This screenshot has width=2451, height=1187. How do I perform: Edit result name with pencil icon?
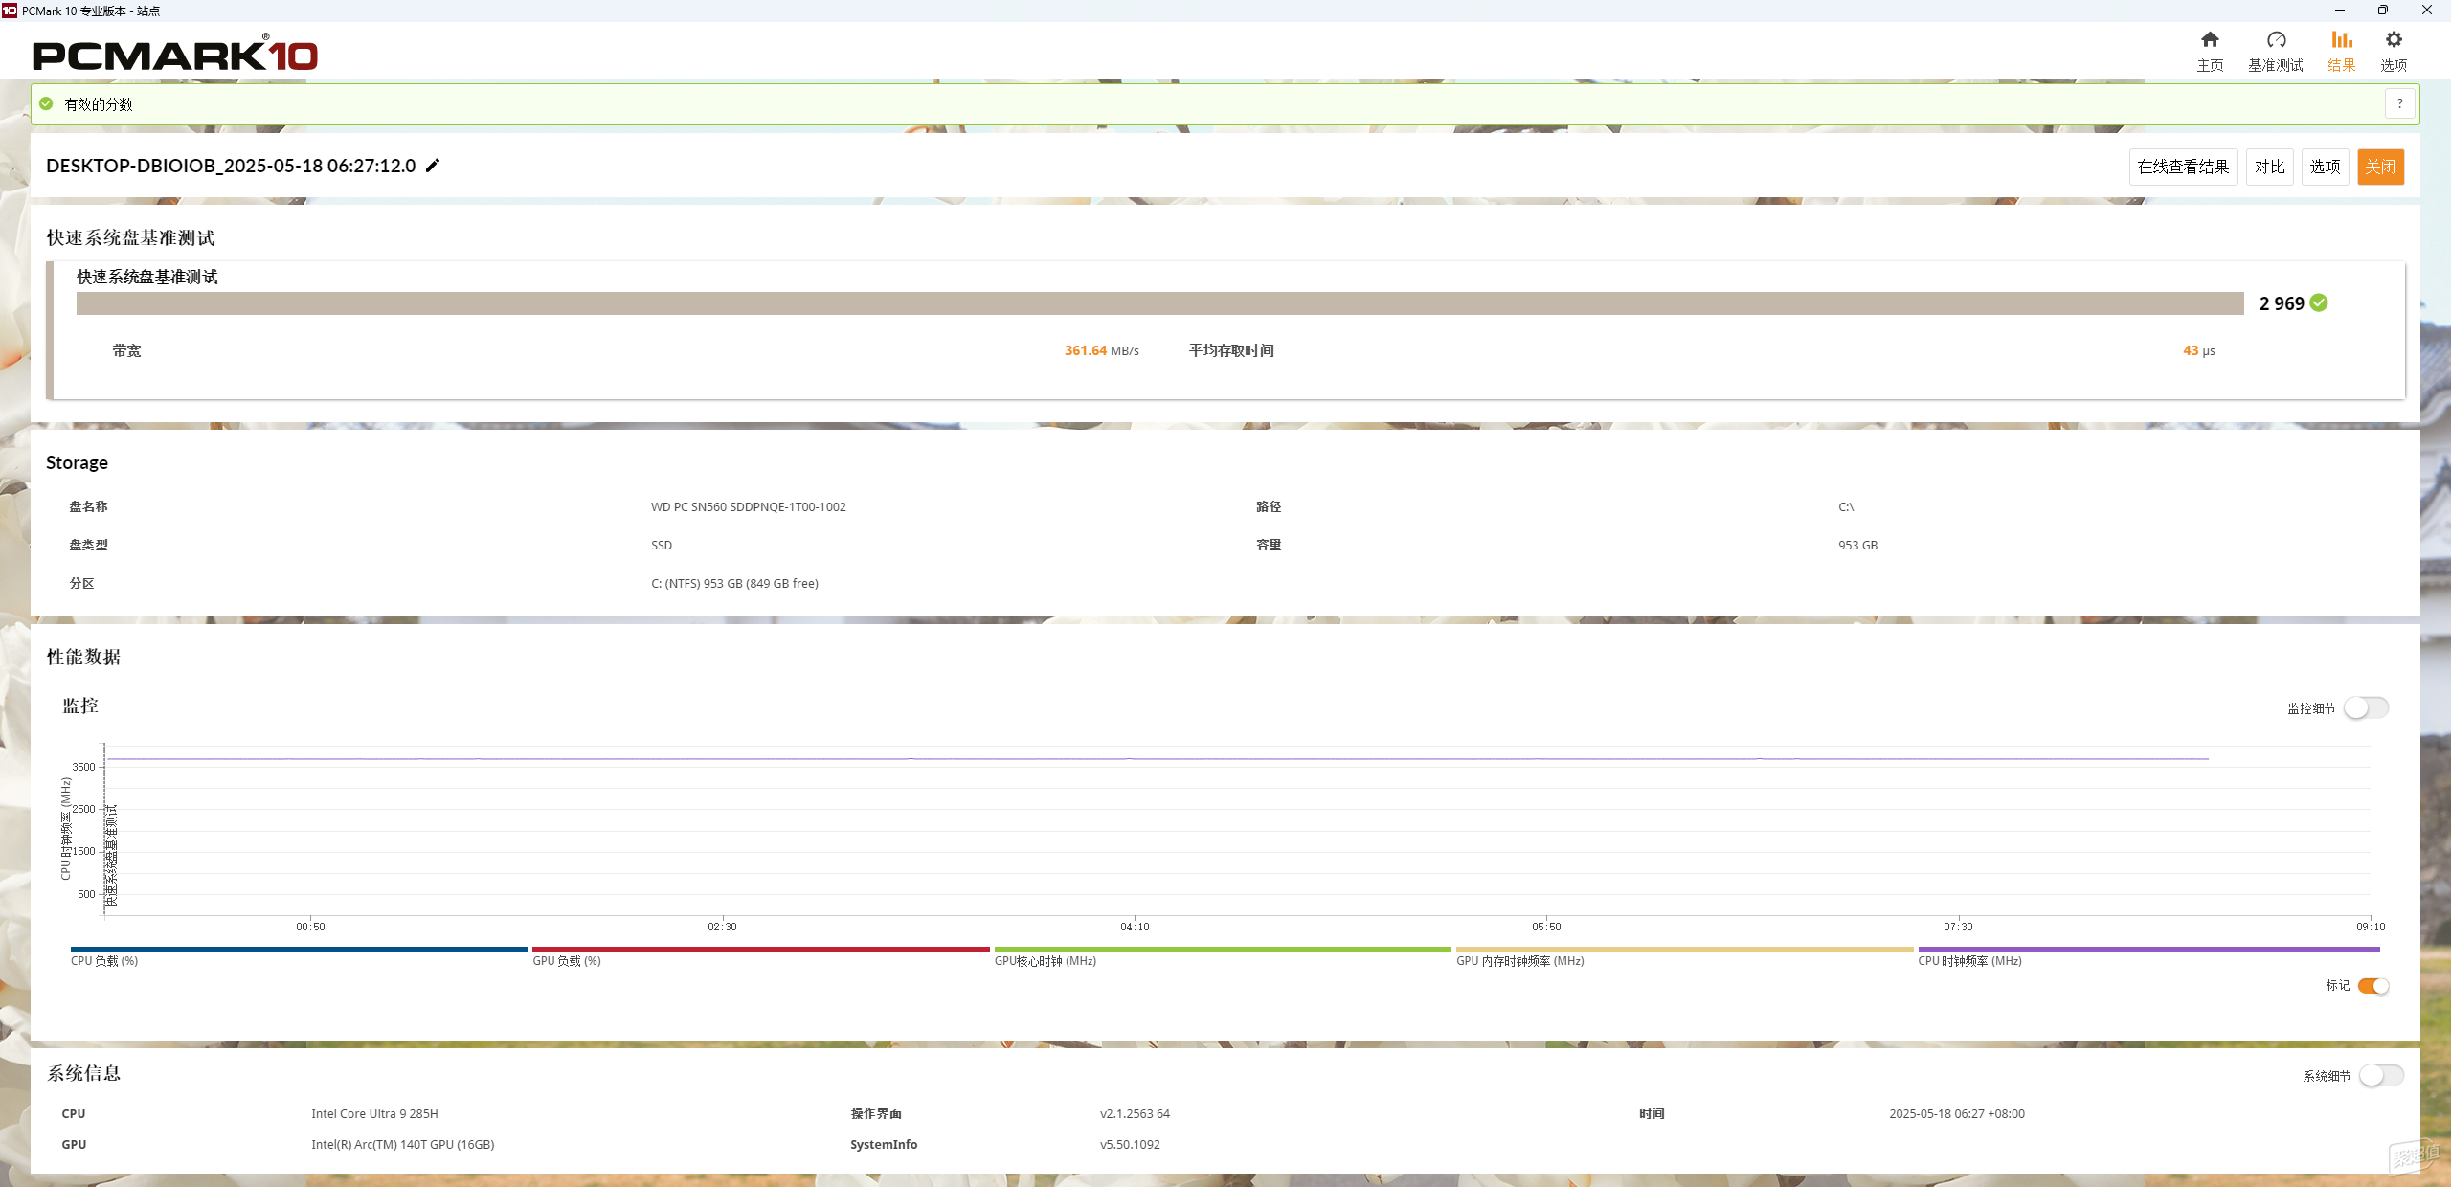coord(433,166)
